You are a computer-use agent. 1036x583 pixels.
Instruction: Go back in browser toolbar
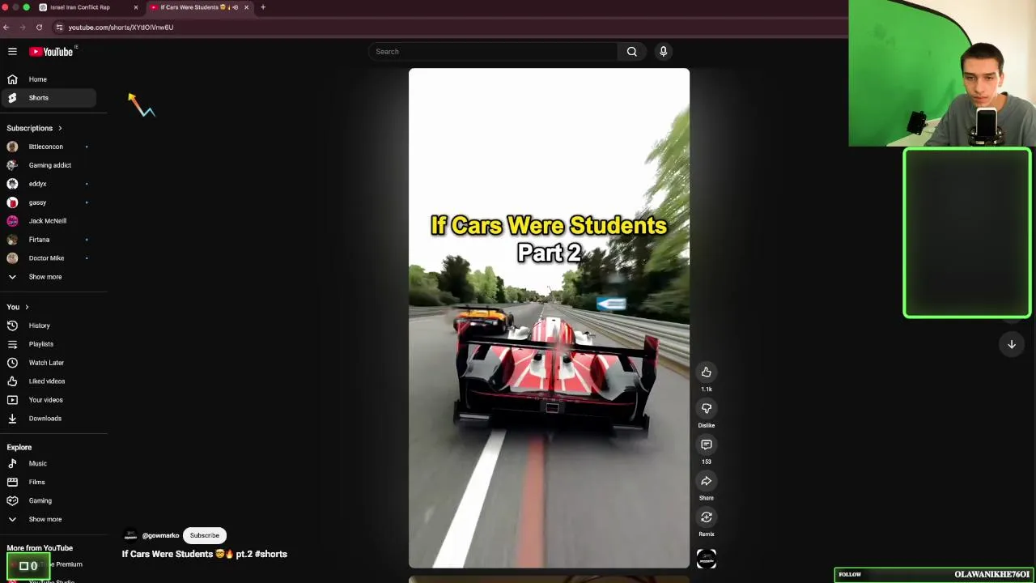click(6, 28)
